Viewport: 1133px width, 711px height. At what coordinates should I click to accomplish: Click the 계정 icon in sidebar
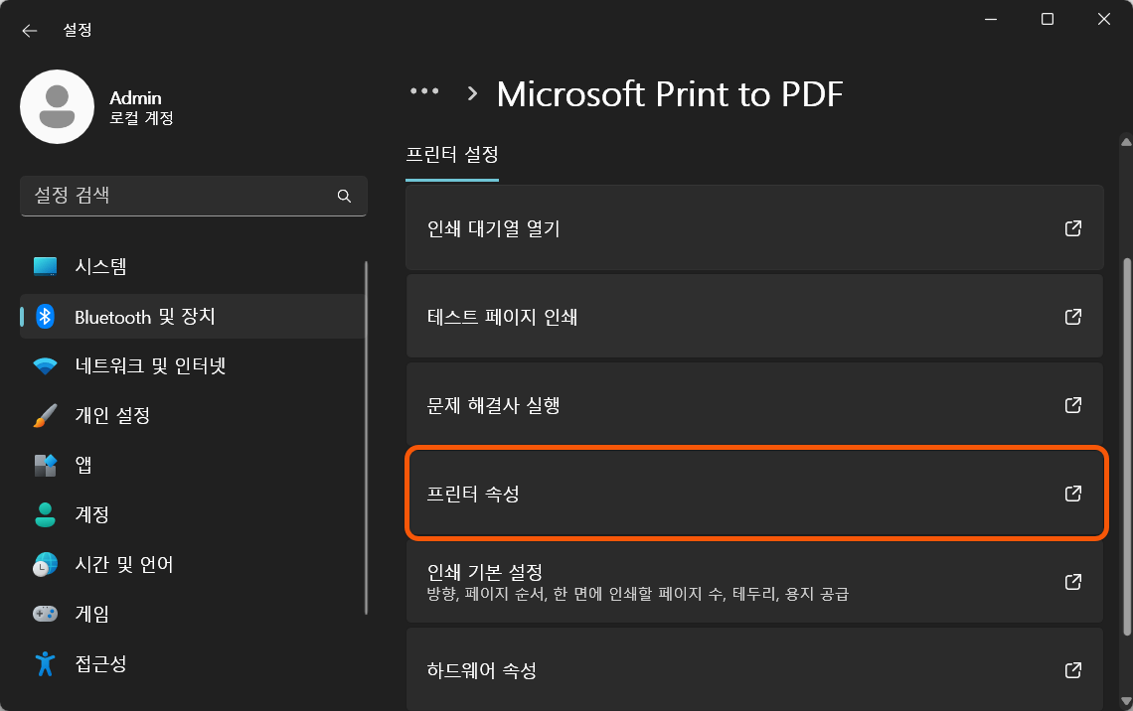point(47,514)
